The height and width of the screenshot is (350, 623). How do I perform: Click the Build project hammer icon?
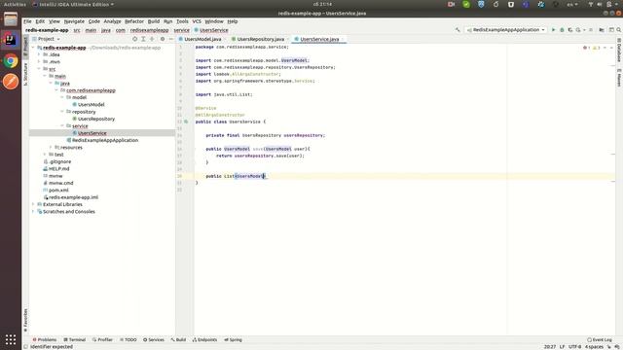pos(458,30)
